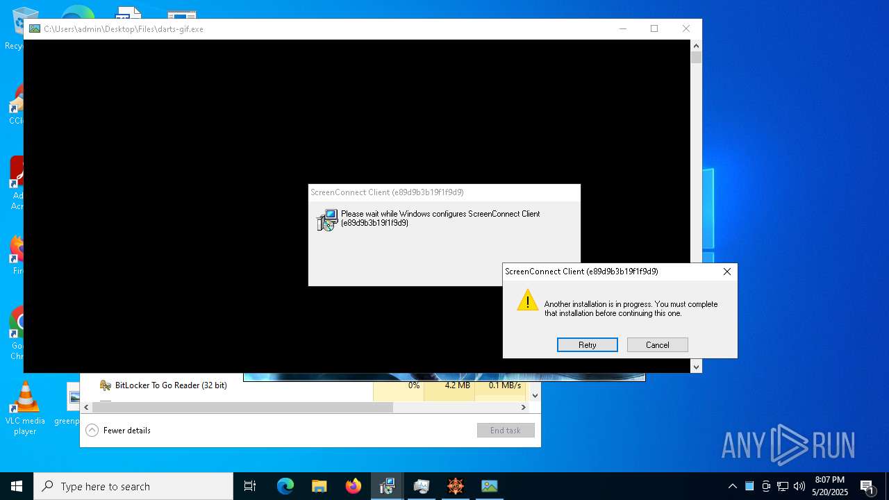The width and height of the screenshot is (889, 500).
Task: Open the Action Center notifications icon
Action: point(867,486)
